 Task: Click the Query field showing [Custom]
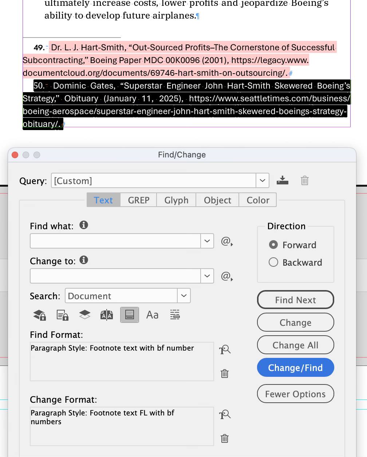click(154, 181)
